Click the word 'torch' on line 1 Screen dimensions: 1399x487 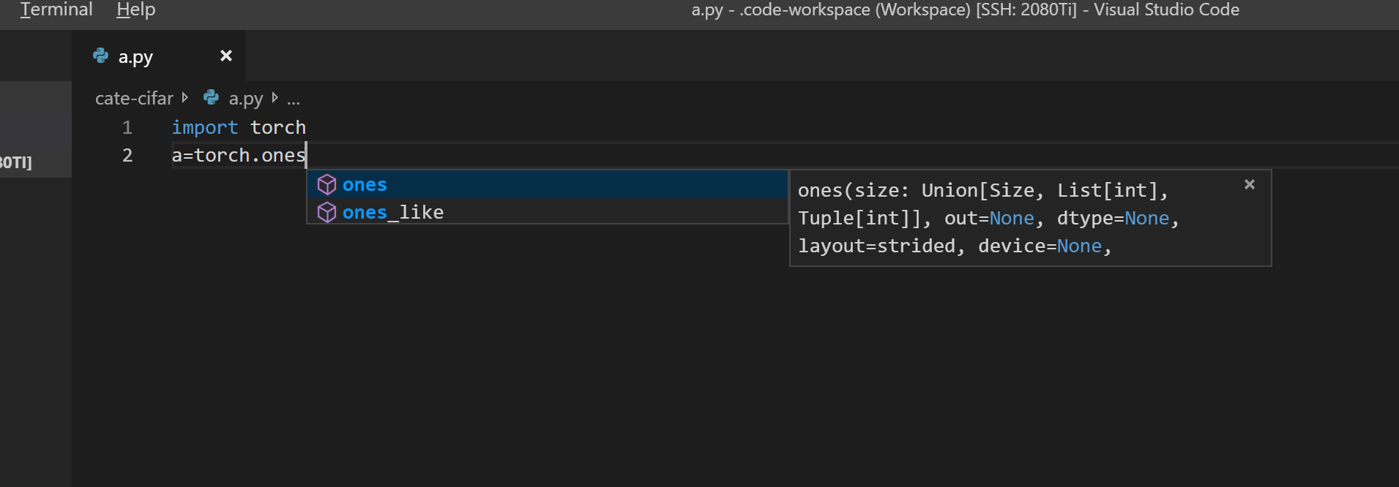[x=278, y=127]
